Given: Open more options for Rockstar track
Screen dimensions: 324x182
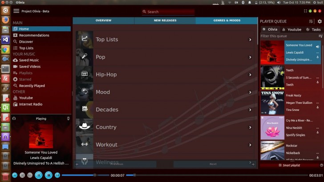Looking at the screenshot, I should click(317, 153).
